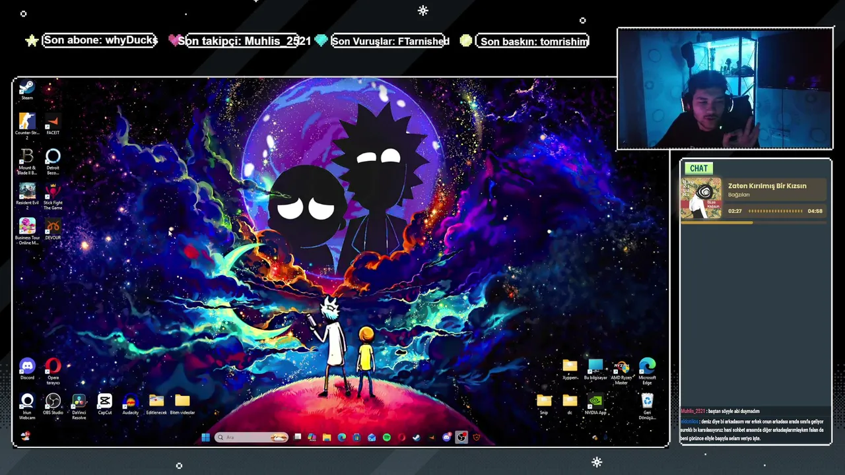Click the 'Son abone: whyDucks' label
The height and width of the screenshot is (475, 845).
coord(100,40)
